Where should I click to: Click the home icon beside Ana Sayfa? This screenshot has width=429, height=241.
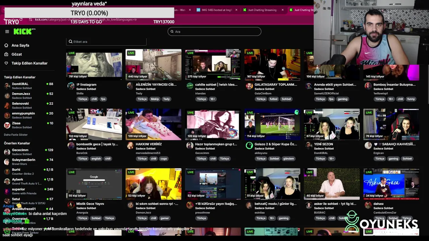[x=6, y=45]
